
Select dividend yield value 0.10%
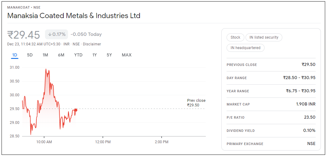pos(309,131)
